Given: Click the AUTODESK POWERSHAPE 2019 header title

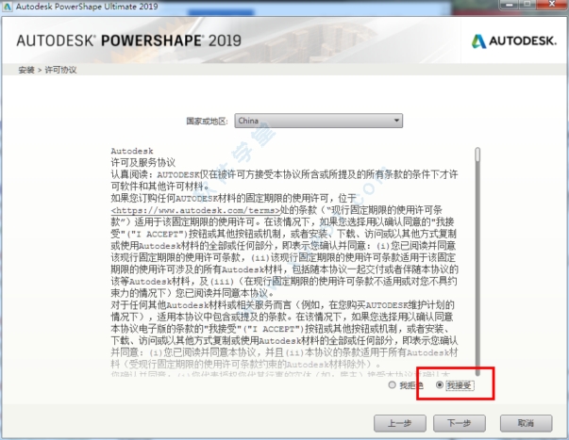Looking at the screenshot, I should coord(129,41).
